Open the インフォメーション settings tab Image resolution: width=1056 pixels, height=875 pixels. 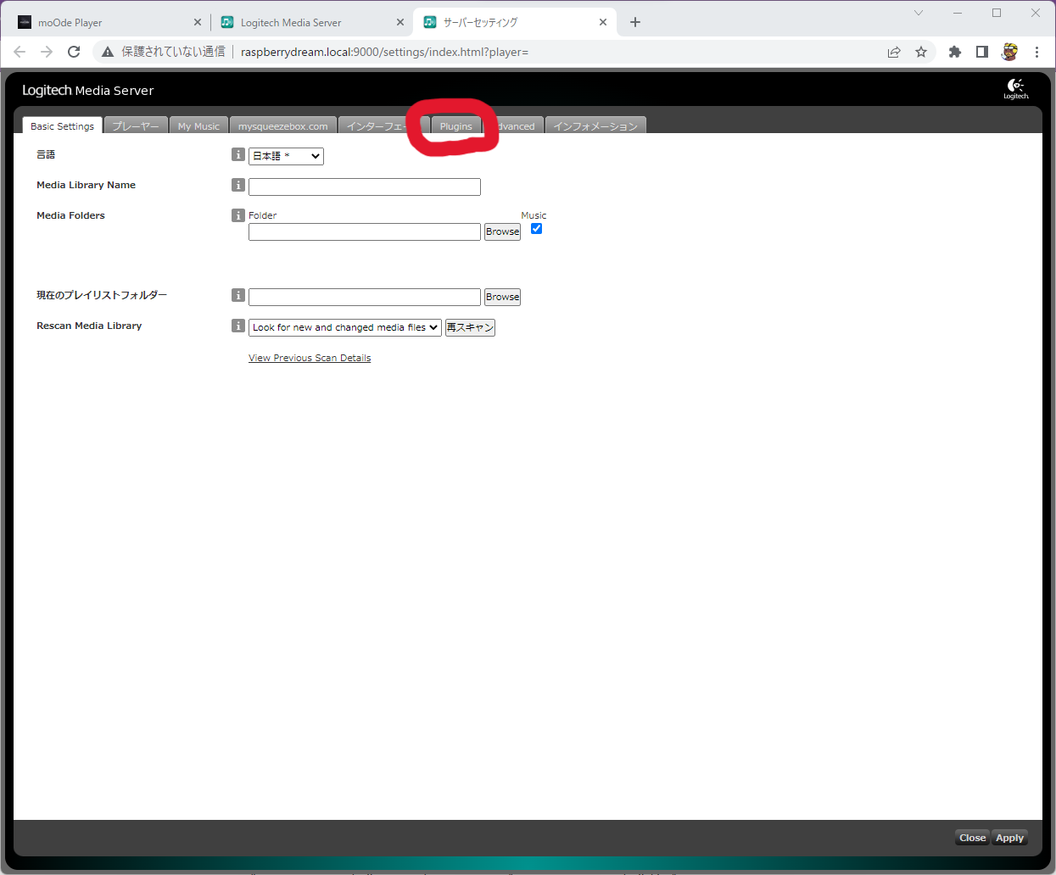coord(595,125)
